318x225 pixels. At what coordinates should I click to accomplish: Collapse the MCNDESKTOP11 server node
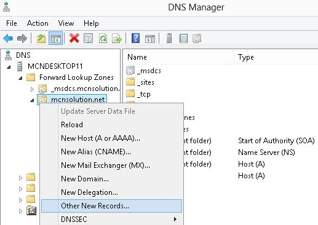[9, 67]
